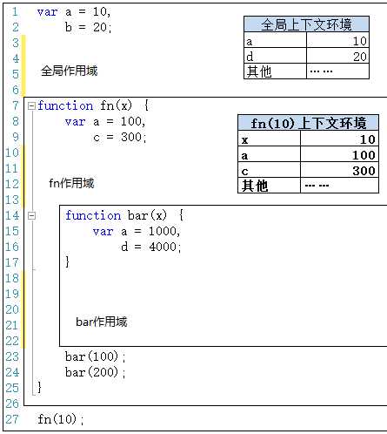The width and height of the screenshot is (387, 434).
Task: Click the code 'd = 4000;'
Action: [151, 247]
